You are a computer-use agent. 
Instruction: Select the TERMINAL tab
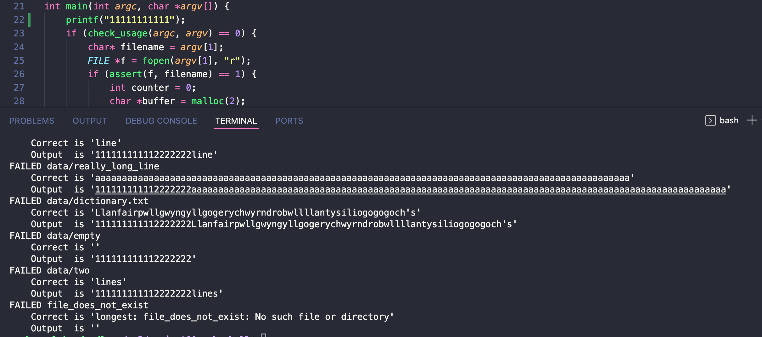[236, 121]
